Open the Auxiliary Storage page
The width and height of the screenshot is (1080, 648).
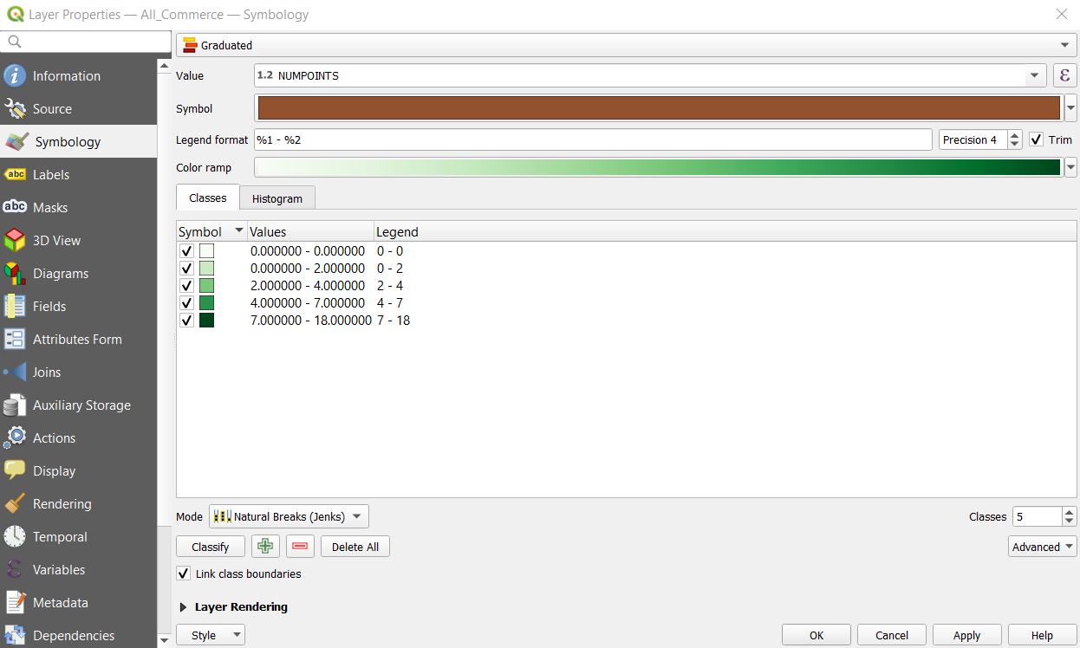click(81, 405)
